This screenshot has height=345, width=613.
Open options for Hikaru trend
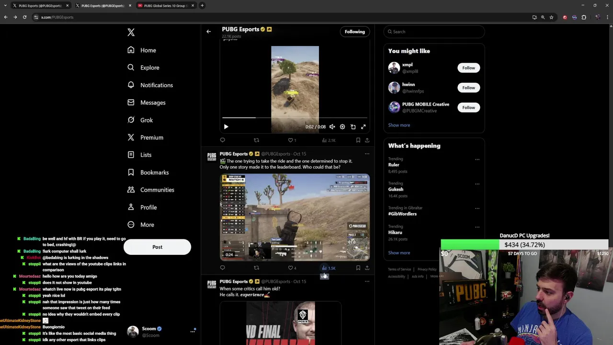(x=477, y=227)
